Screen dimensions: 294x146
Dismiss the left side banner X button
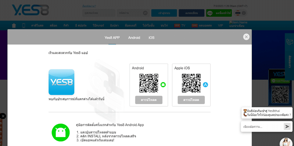tap(3, 116)
